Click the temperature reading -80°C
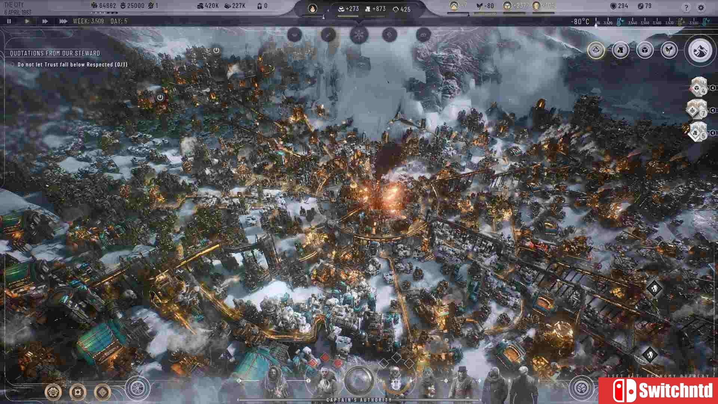This screenshot has height=404, width=718. pyautogui.click(x=580, y=21)
